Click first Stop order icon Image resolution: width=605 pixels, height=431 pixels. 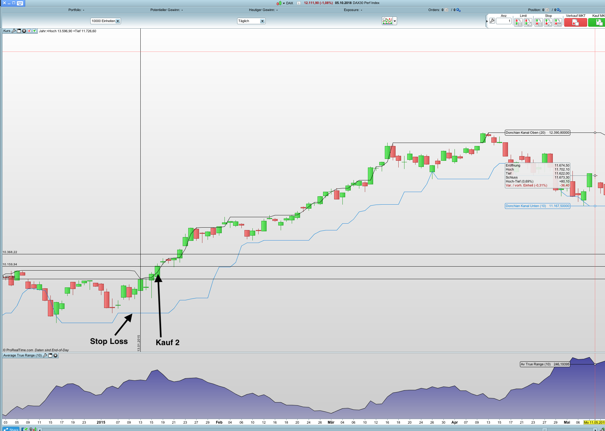coord(538,22)
